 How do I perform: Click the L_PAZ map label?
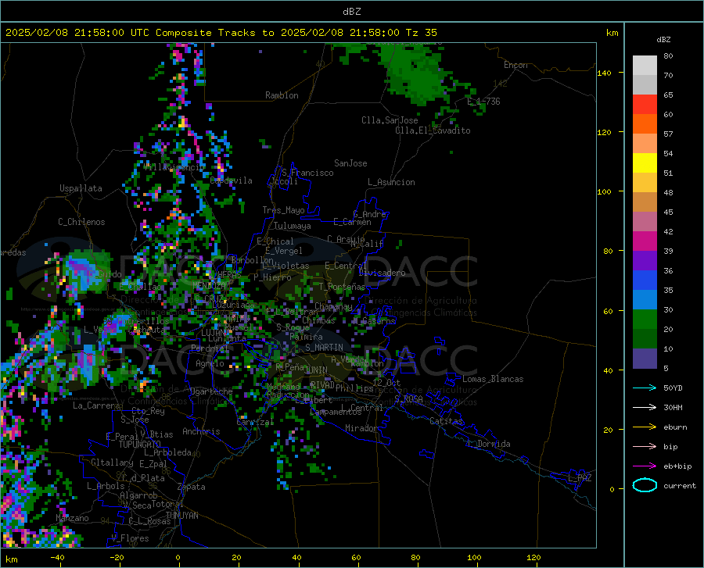(x=580, y=478)
